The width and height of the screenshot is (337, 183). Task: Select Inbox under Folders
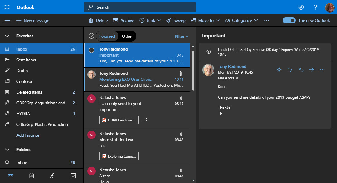point(42,163)
